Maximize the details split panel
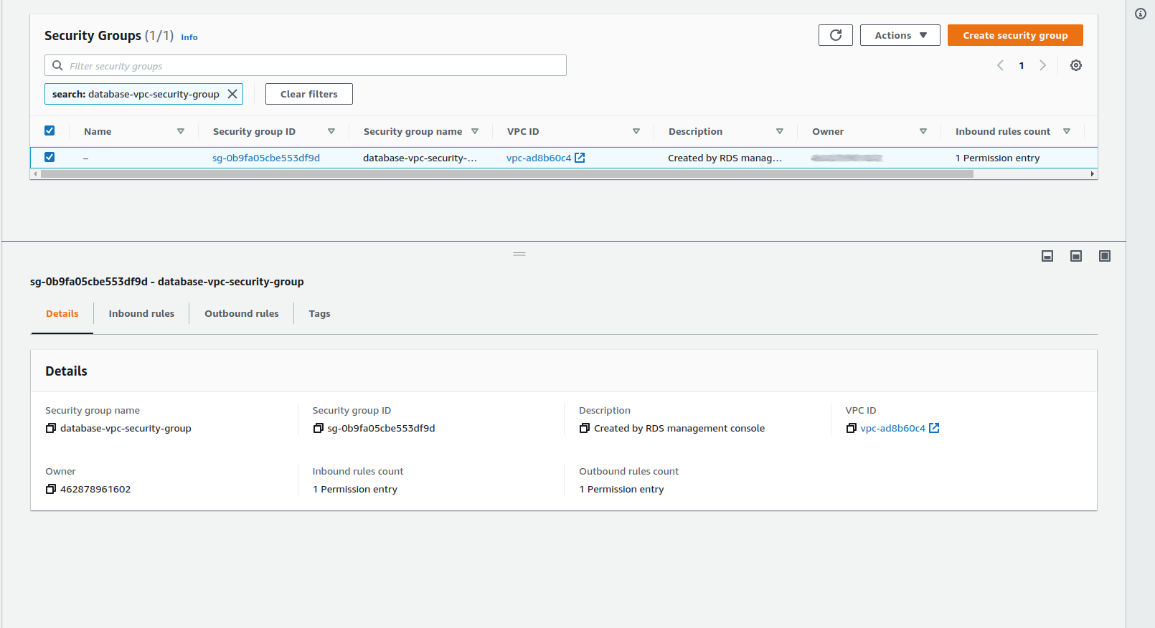Screen dimensions: 1155x628 (x=1104, y=256)
